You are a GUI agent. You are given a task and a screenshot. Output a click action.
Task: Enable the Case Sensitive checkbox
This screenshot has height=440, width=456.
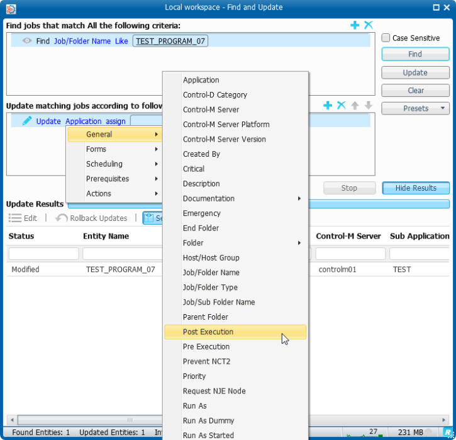[x=386, y=38]
